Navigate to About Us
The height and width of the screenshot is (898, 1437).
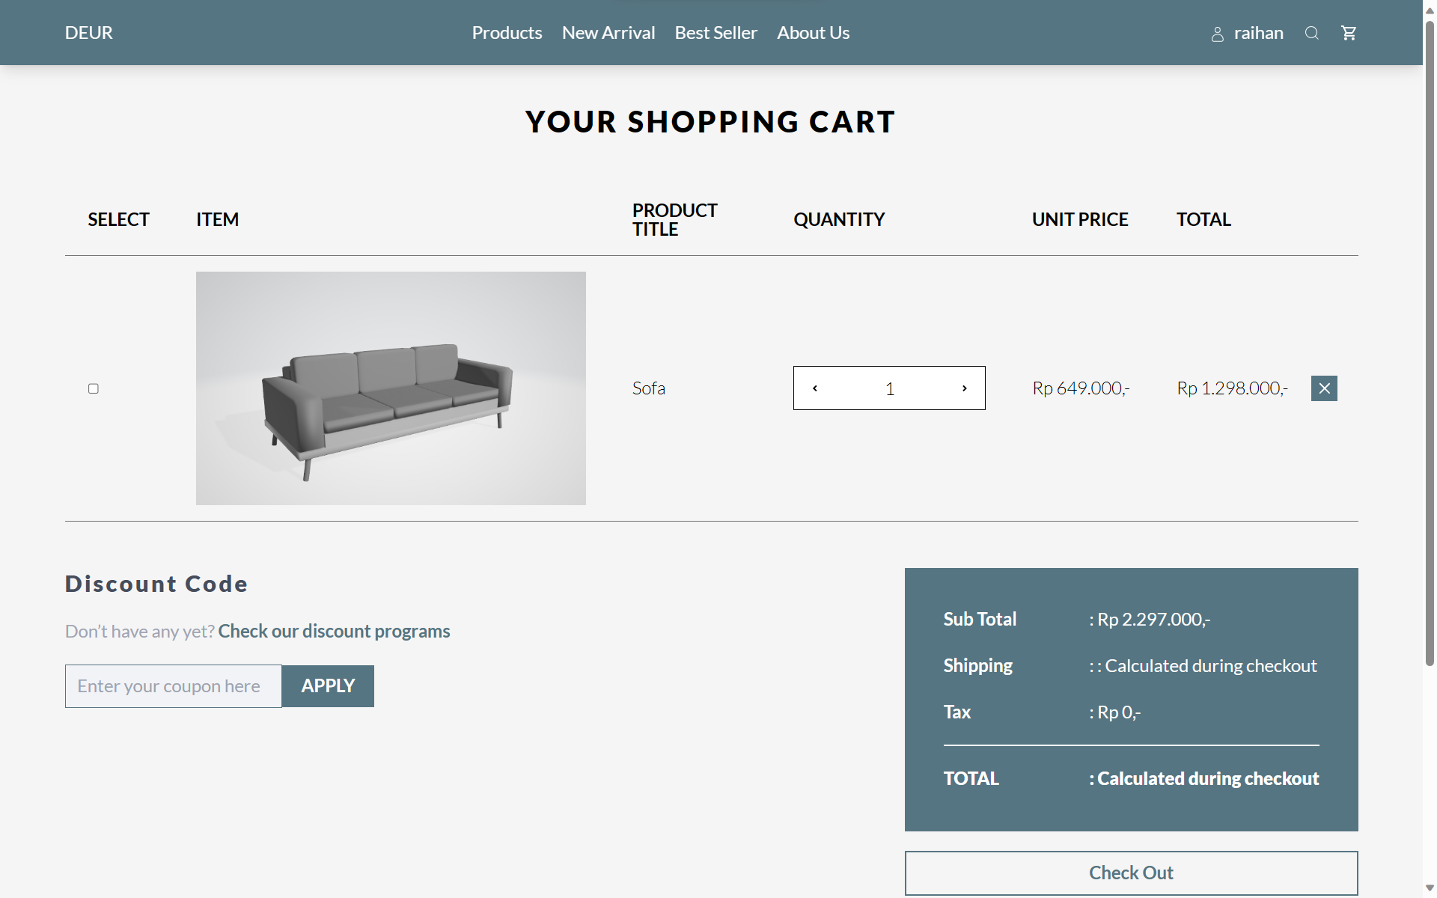click(813, 33)
